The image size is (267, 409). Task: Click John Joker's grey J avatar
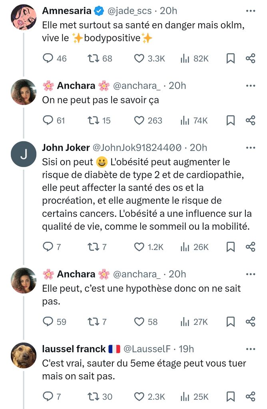pyautogui.click(x=24, y=155)
